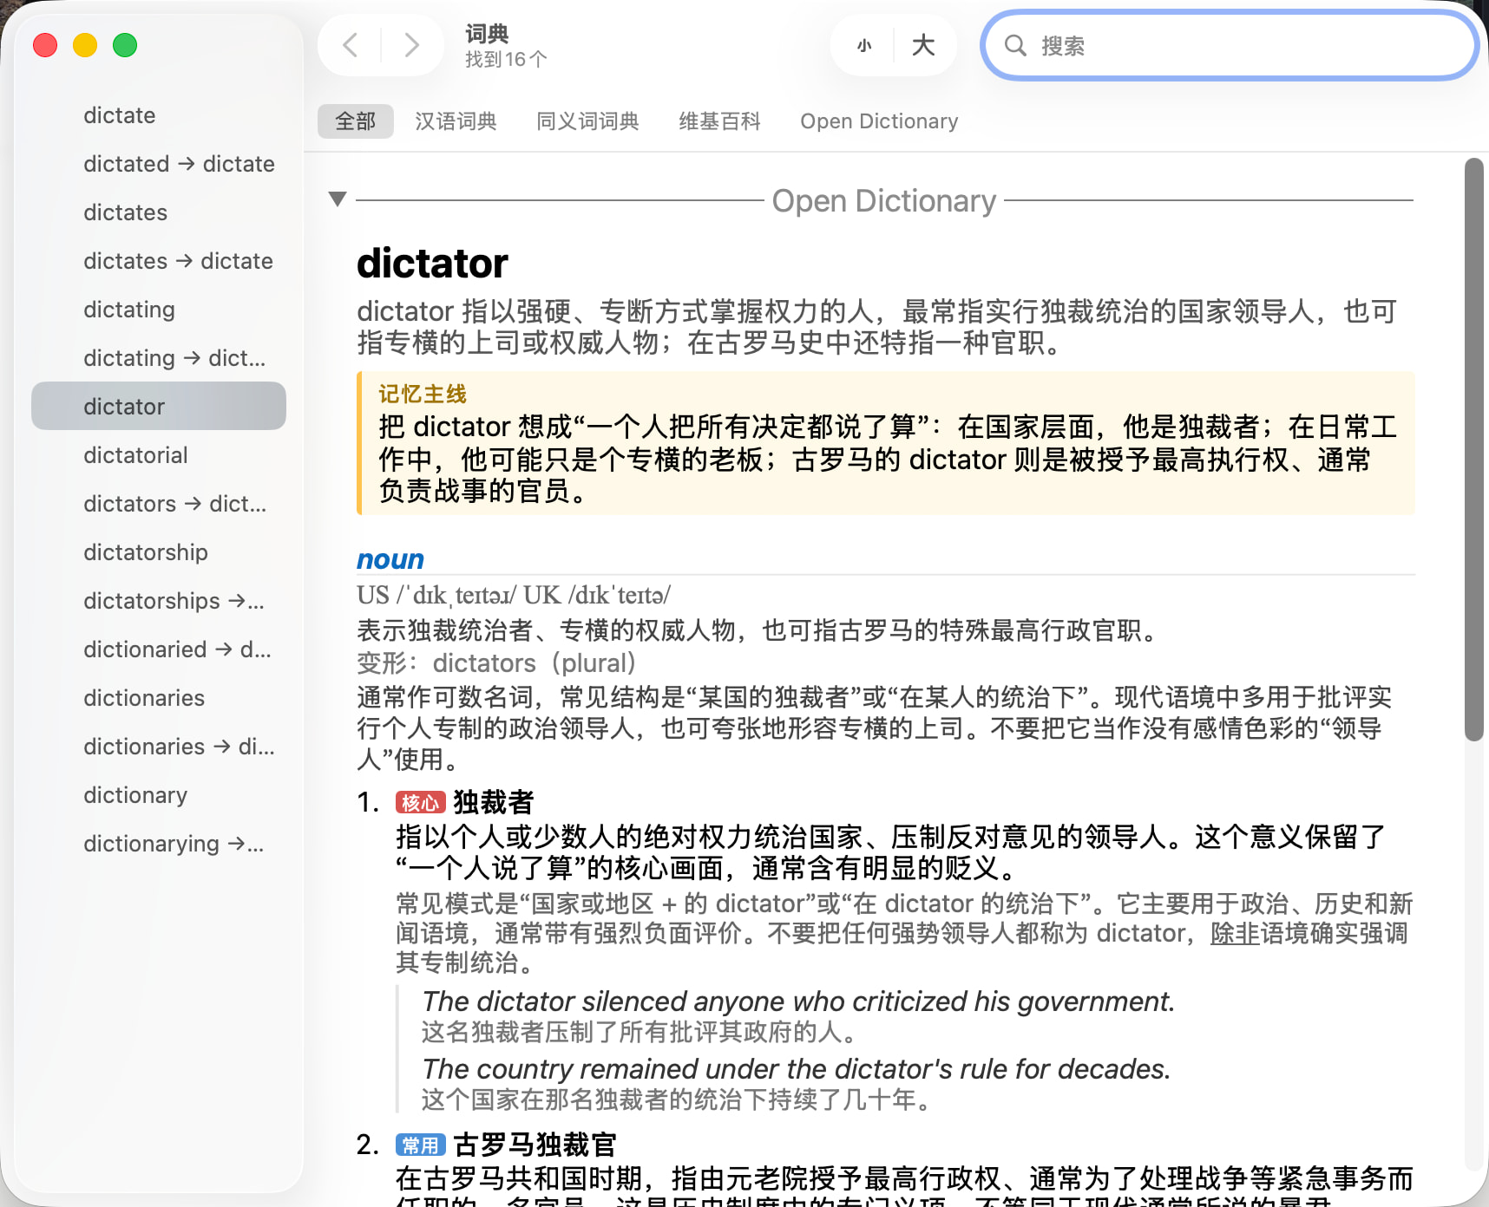Choose dictionary in the sidebar

point(159,795)
